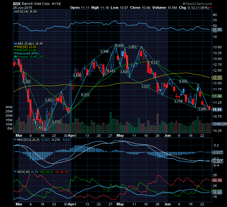Click the 0.830 retracement label at peak

(x=120, y=46)
